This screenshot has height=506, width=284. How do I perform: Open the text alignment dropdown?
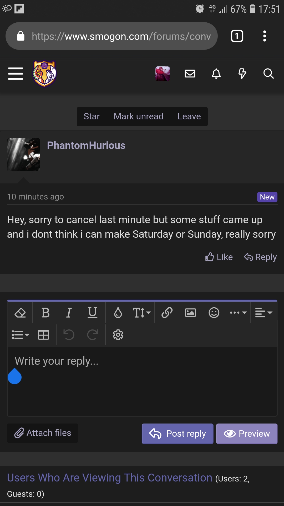[x=263, y=313]
